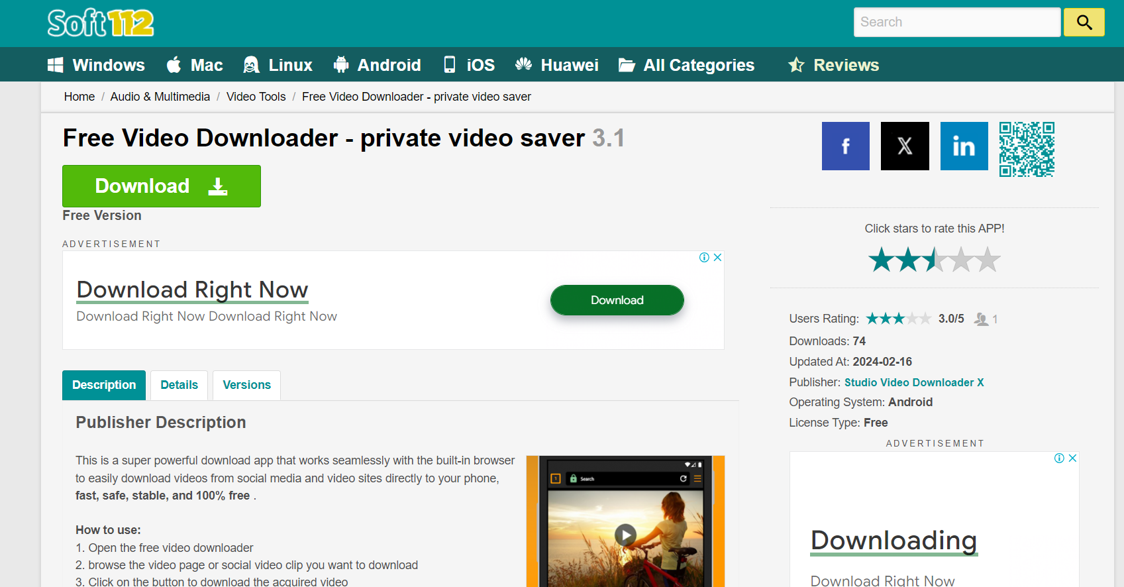This screenshot has height=587, width=1124.
Task: Open the Linux category
Action: 278,65
